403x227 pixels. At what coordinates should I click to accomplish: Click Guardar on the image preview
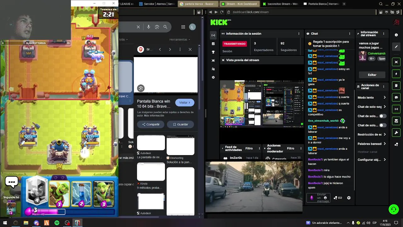[x=180, y=124]
